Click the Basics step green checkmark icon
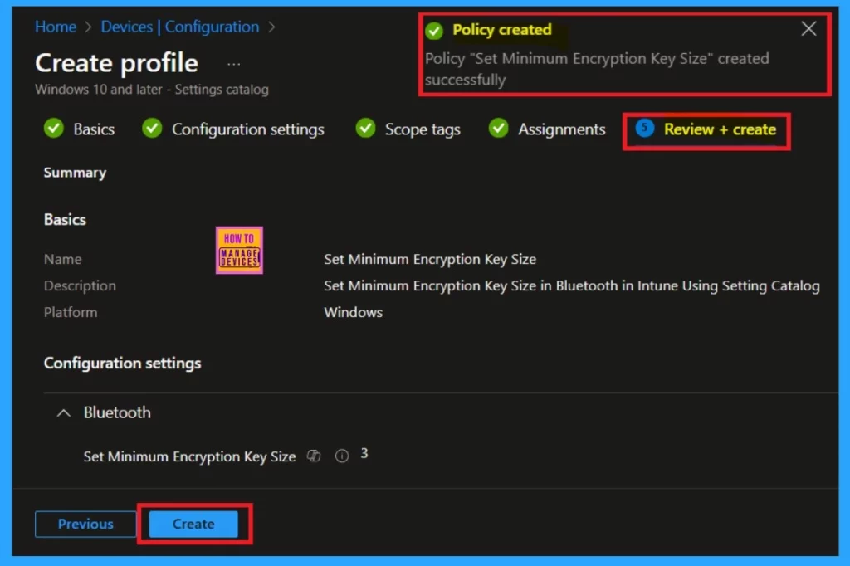Image resolution: width=850 pixels, height=566 pixels. 54,129
